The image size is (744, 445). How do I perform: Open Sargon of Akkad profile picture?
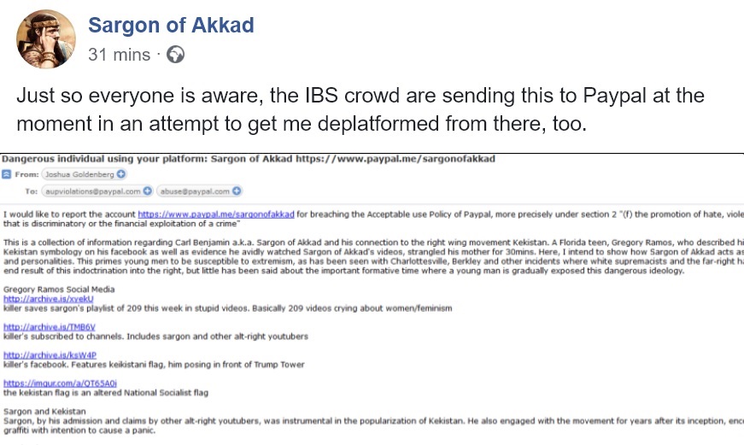tap(45, 39)
